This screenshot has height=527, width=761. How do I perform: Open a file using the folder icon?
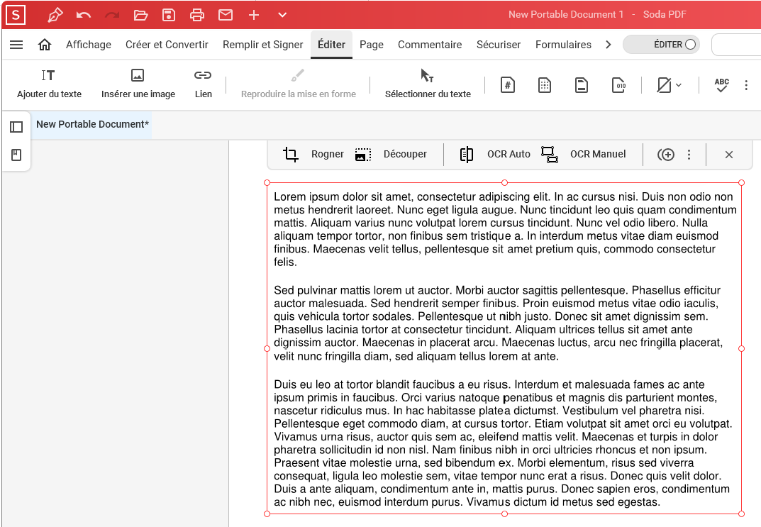click(140, 15)
